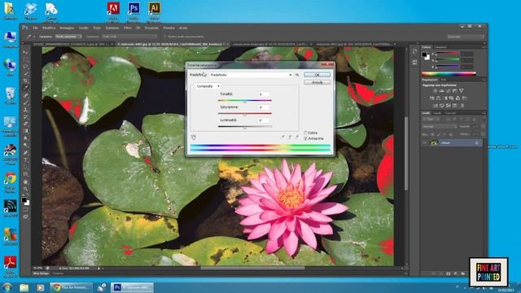Select the Quick Selection tool

pos(25,73)
